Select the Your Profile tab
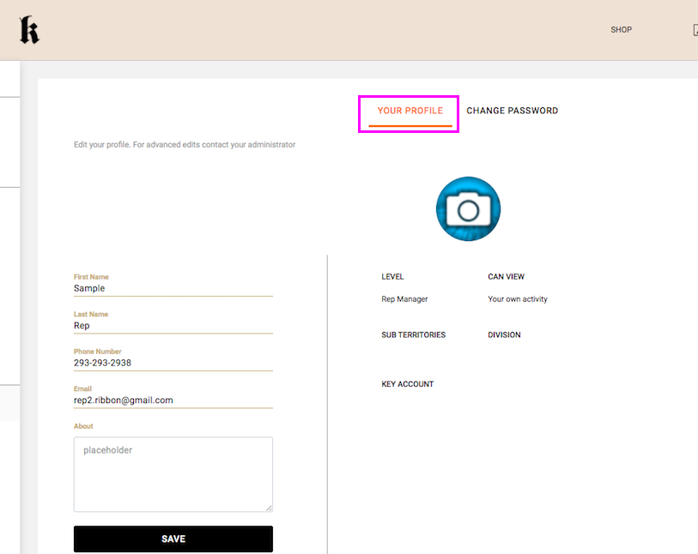698x554 pixels. [x=410, y=111]
